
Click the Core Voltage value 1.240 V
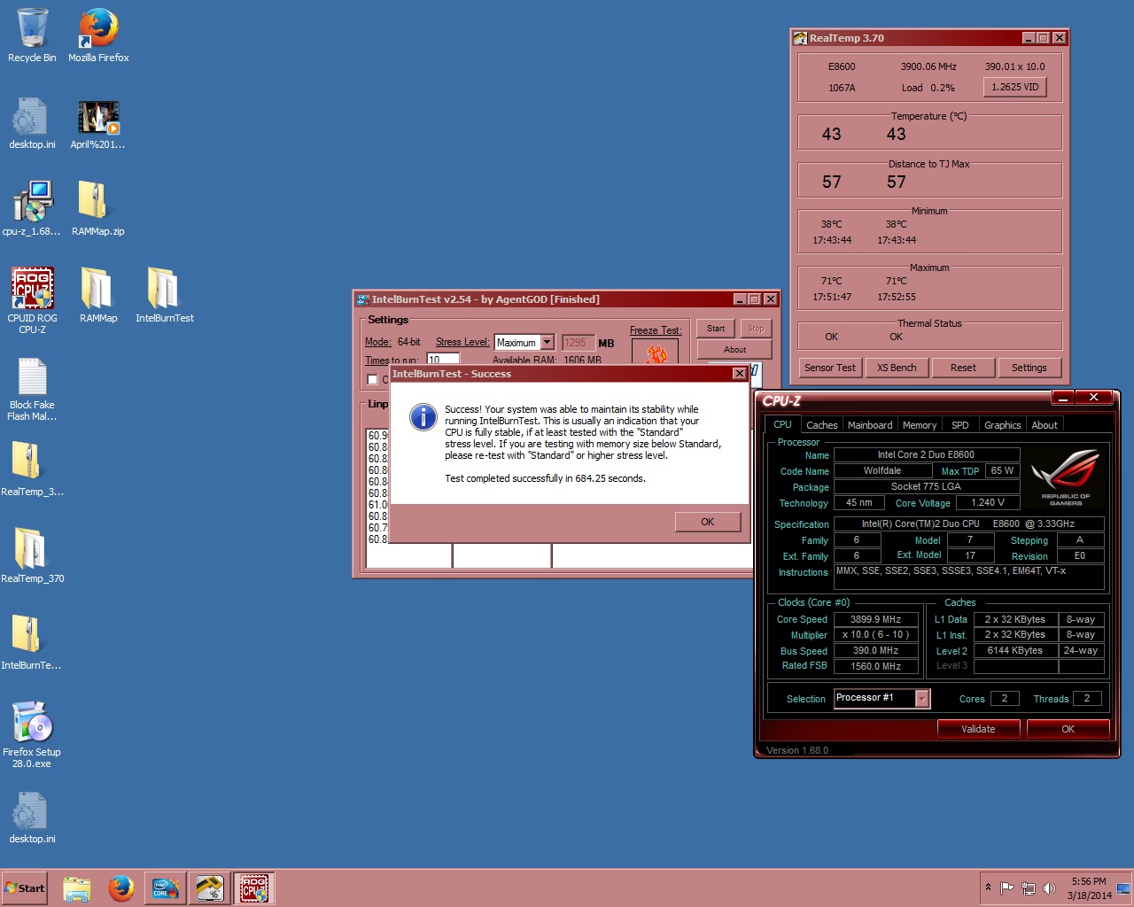988,502
